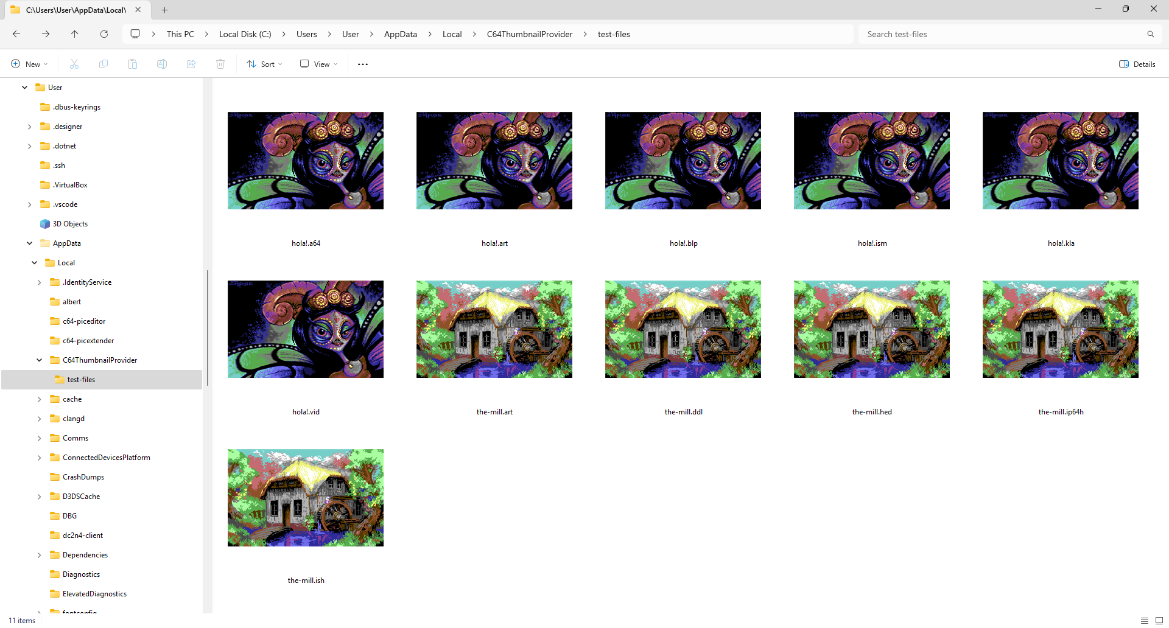Click Local Disk (C:) breadcrumb
The height and width of the screenshot is (628, 1169).
click(x=245, y=34)
